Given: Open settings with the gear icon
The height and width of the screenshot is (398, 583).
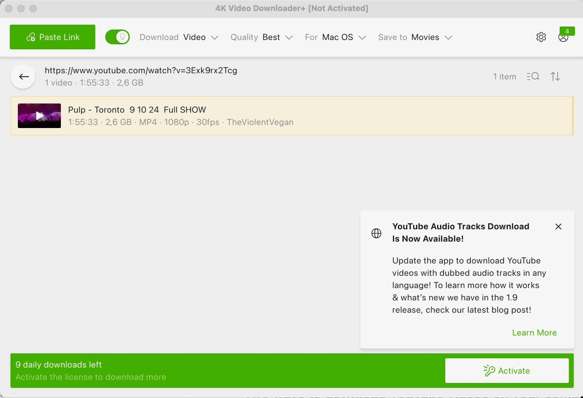Looking at the screenshot, I should click(541, 37).
